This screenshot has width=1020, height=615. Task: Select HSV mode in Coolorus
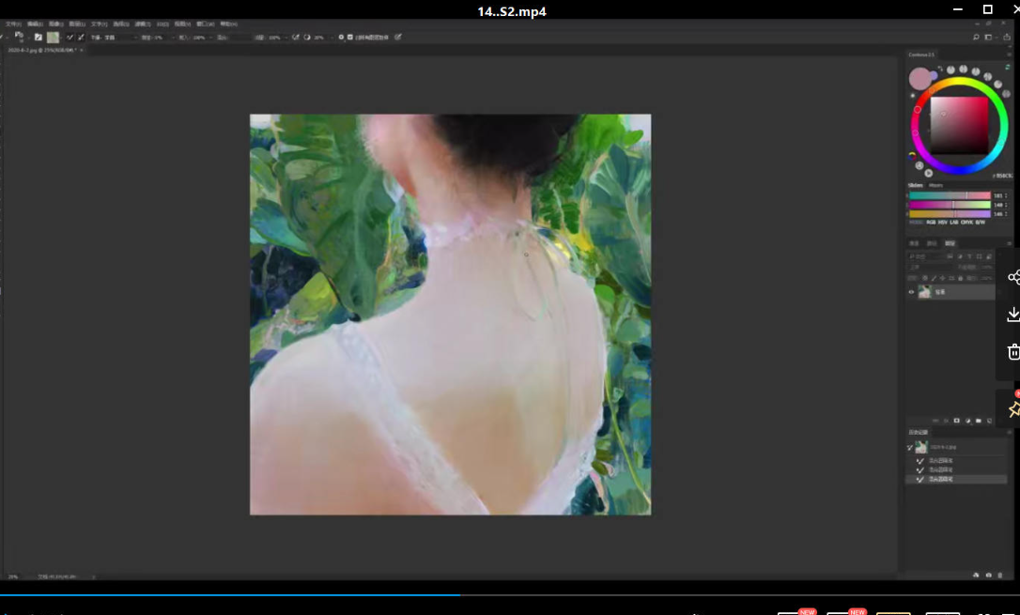[943, 223]
